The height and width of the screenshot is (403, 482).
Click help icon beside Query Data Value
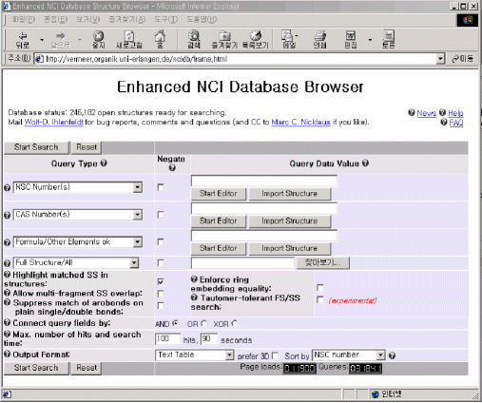[365, 163]
